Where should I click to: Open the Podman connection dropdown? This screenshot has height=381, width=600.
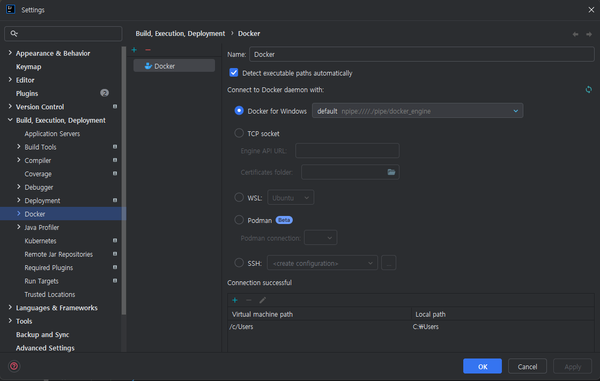pos(321,237)
